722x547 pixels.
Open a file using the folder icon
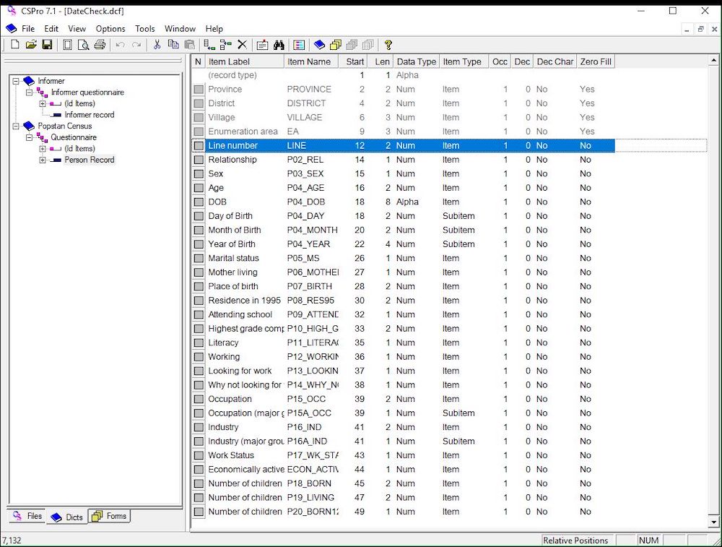click(31, 45)
